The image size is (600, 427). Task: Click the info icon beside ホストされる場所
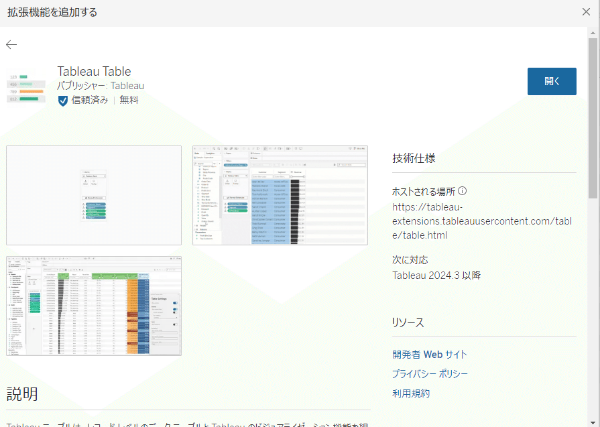pos(463,190)
